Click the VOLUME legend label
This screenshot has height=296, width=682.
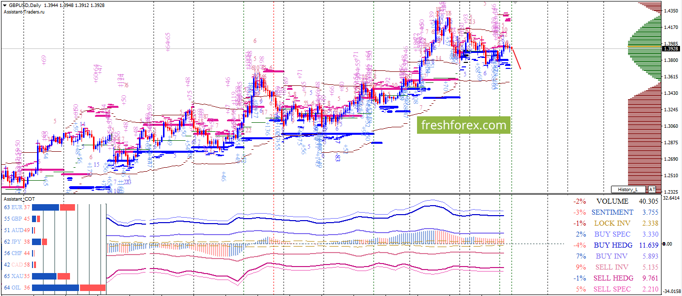click(x=612, y=201)
